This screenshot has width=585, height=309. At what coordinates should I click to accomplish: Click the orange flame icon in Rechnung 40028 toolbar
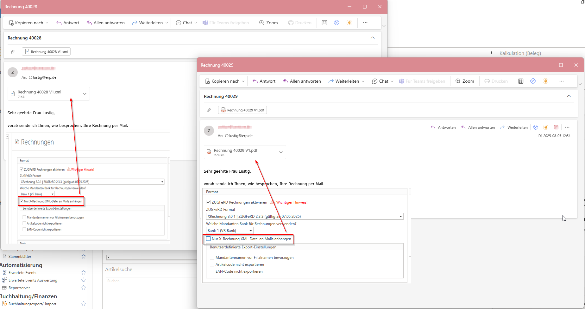pyautogui.click(x=349, y=23)
